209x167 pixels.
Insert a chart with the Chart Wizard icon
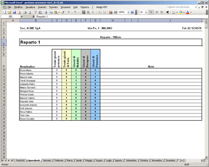pyautogui.click(x=111, y=12)
